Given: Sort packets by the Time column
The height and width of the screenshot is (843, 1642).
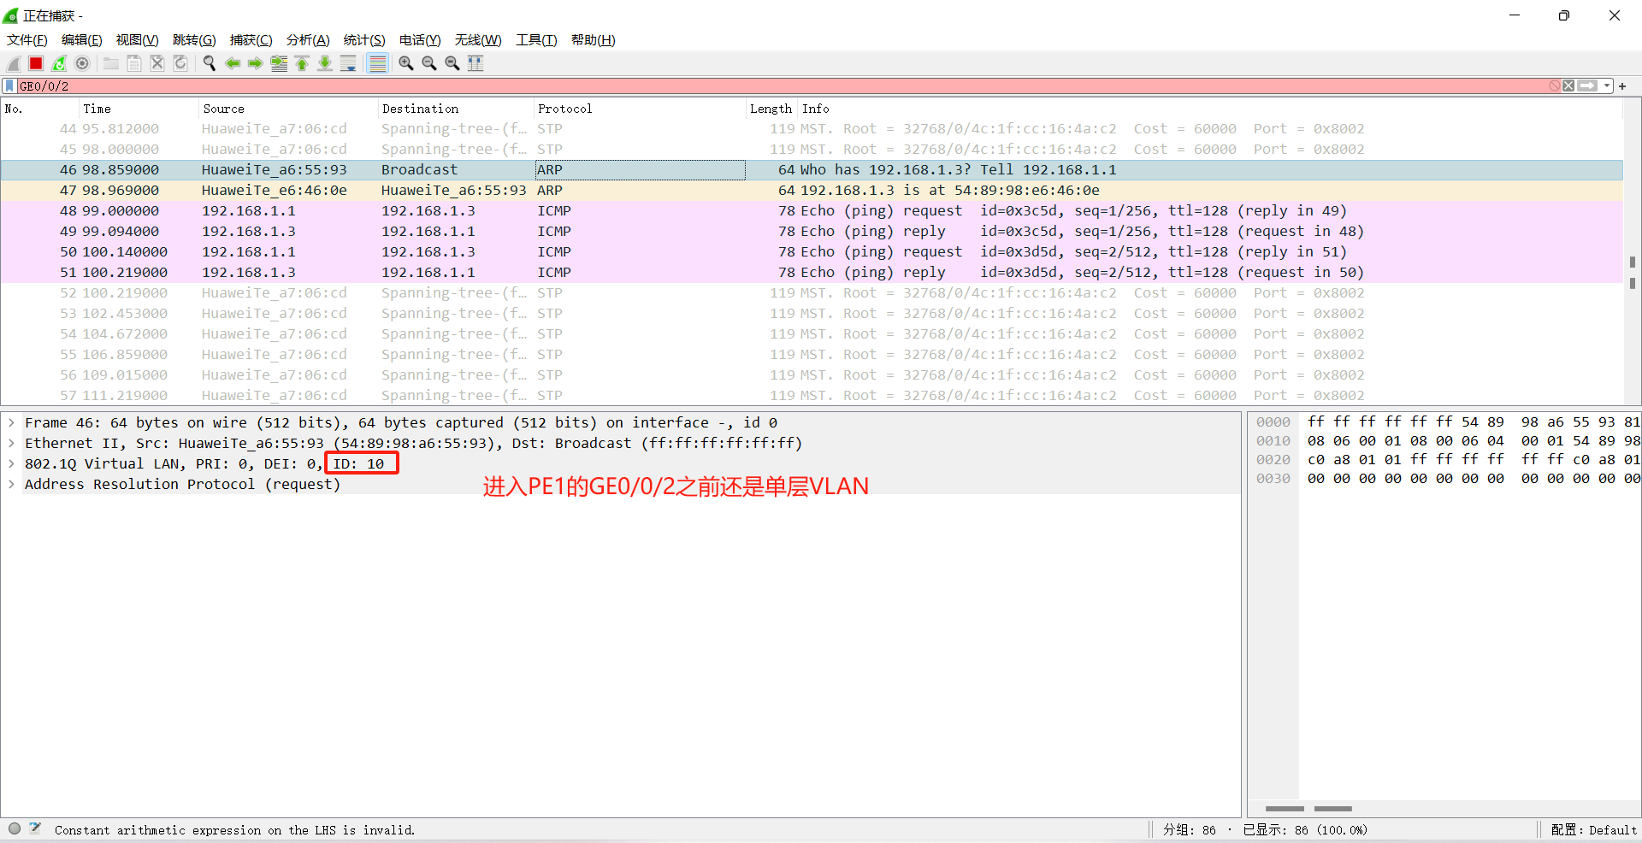Looking at the screenshot, I should (x=139, y=109).
